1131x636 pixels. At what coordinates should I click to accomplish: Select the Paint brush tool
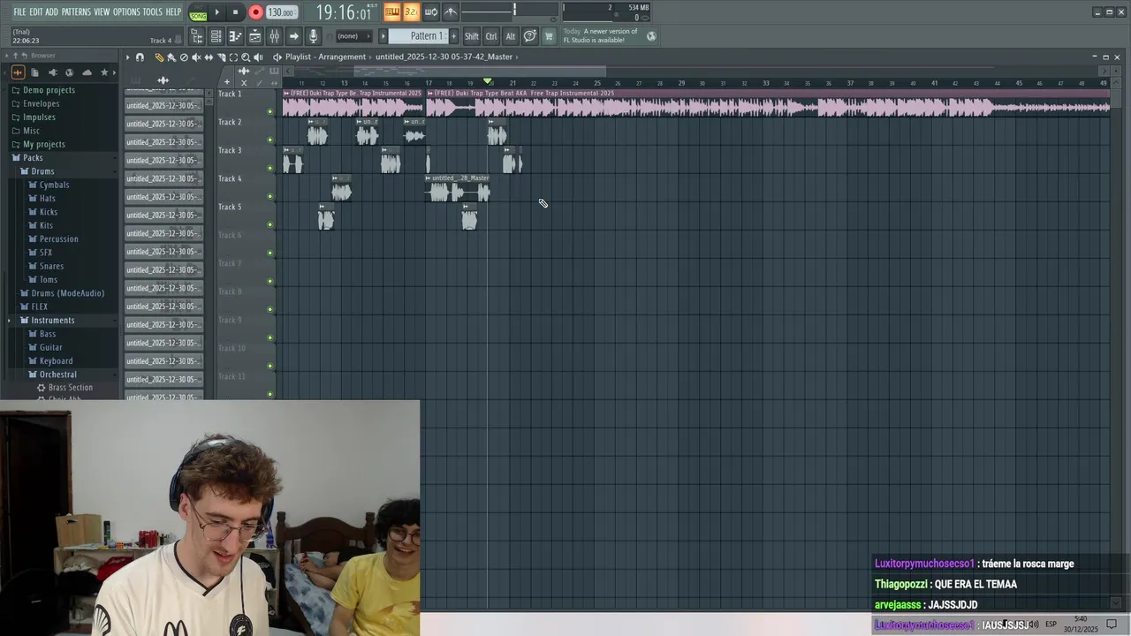pos(171,57)
